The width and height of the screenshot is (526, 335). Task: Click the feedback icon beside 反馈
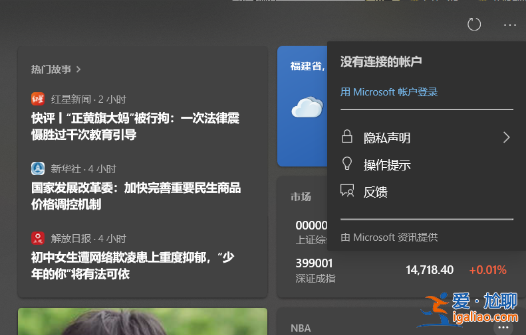click(347, 191)
